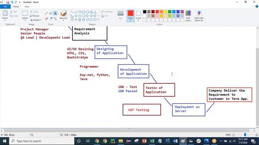259x145 pixels.
Task: Click the zoom in plus button
Action: click(257, 135)
